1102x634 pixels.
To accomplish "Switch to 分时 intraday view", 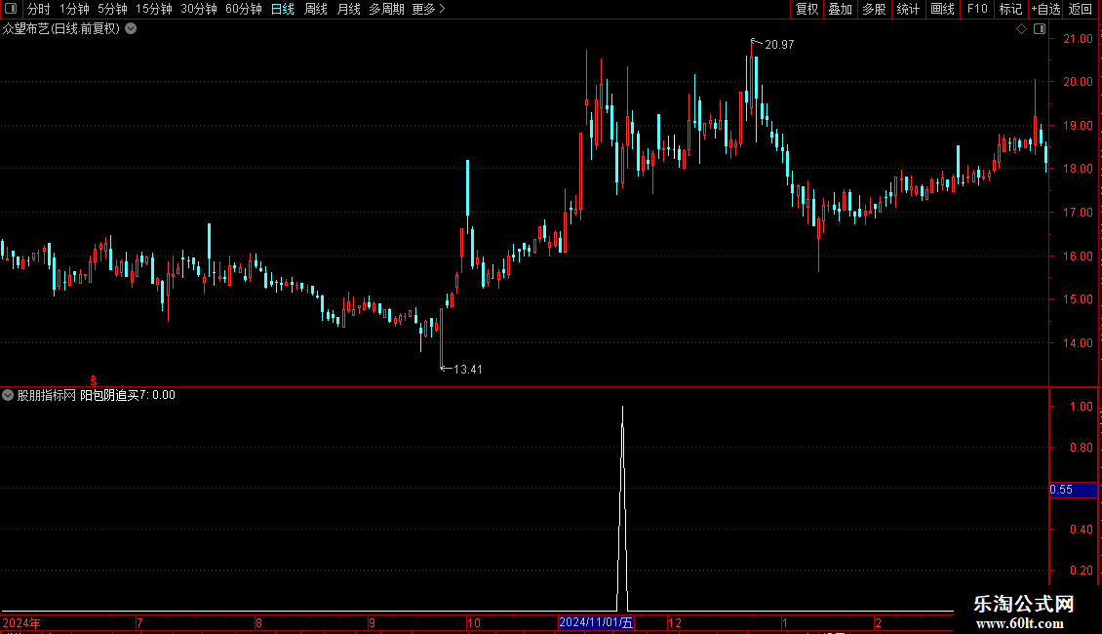I will [x=39, y=9].
